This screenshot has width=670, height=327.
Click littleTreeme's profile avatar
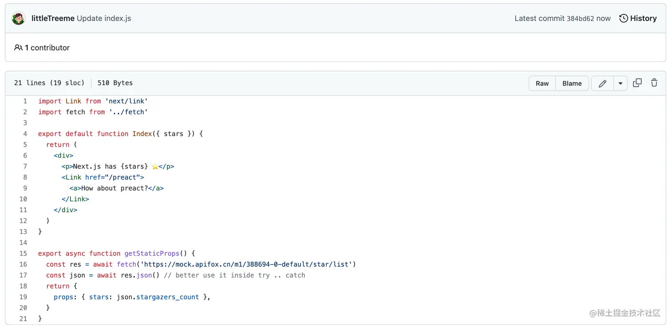18,18
